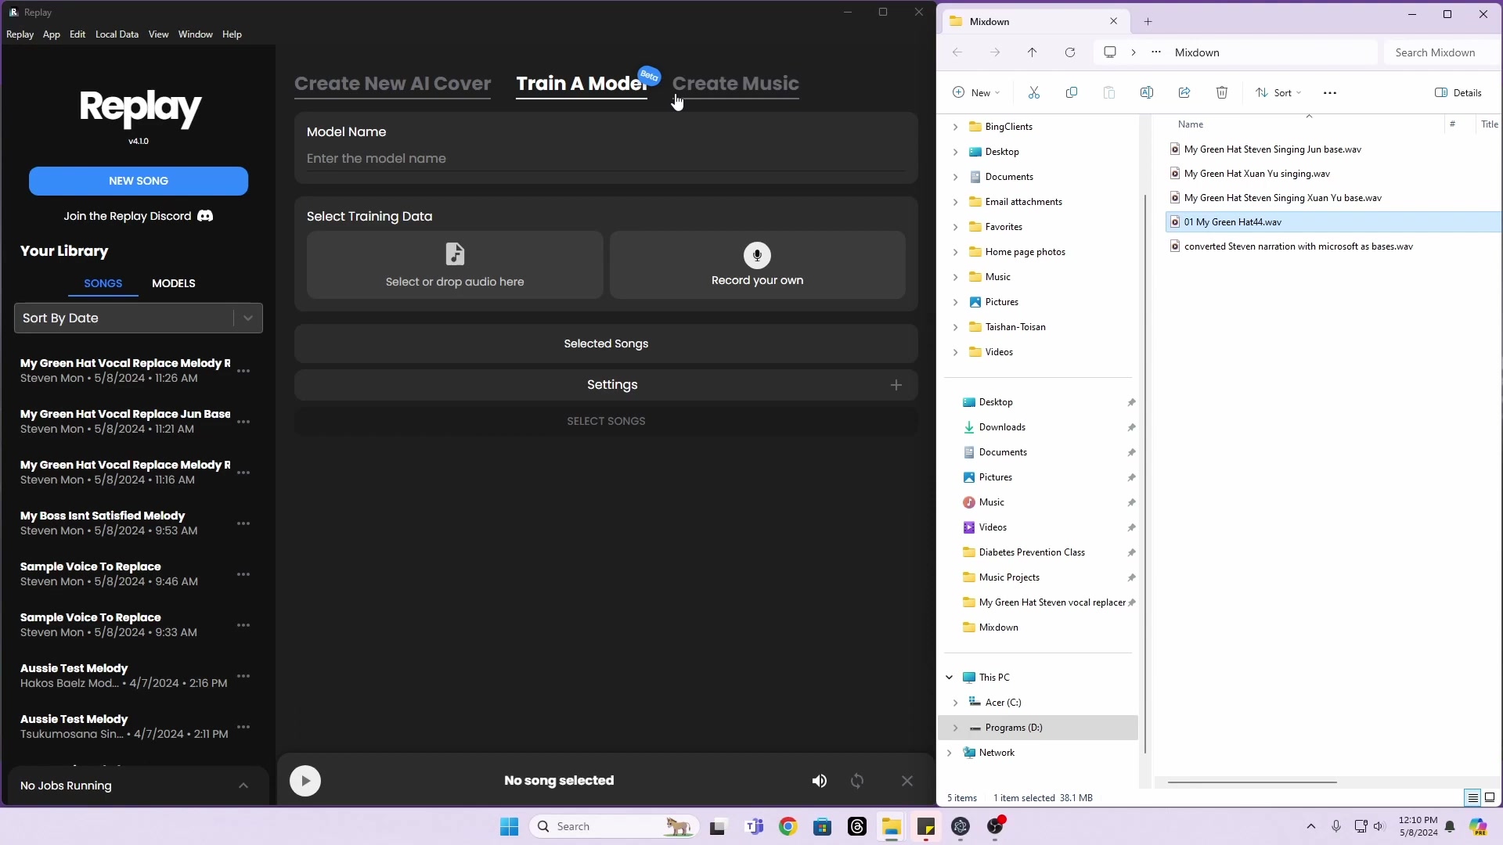1503x845 pixels.
Task: Collapse the No Jobs Running panel
Action: [243, 786]
